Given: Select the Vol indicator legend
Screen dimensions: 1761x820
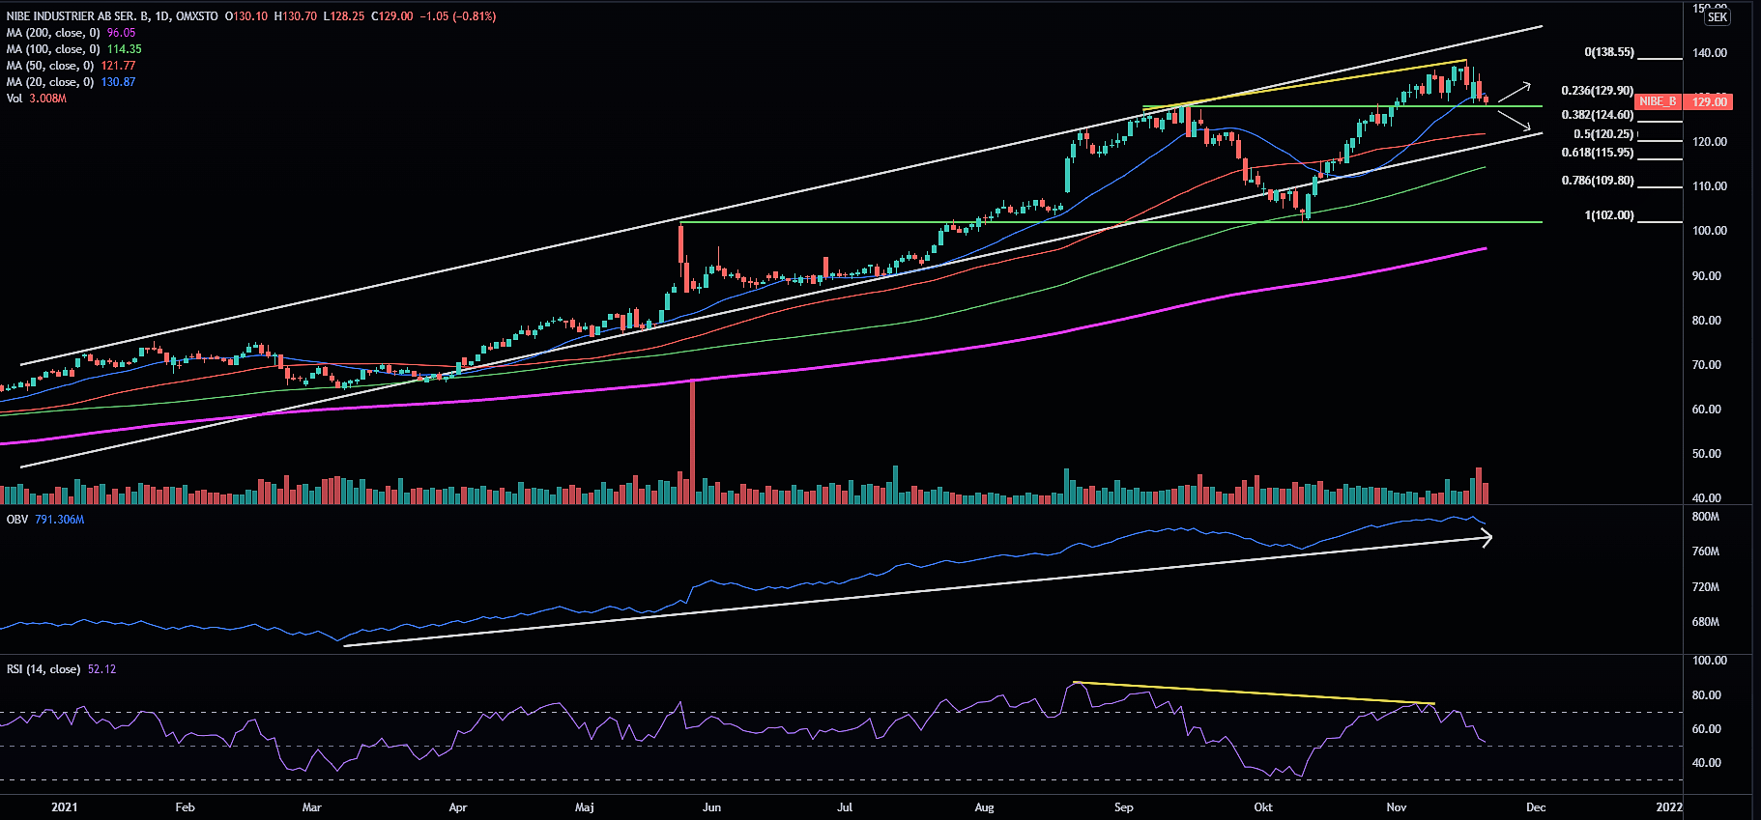Looking at the screenshot, I should click(14, 99).
